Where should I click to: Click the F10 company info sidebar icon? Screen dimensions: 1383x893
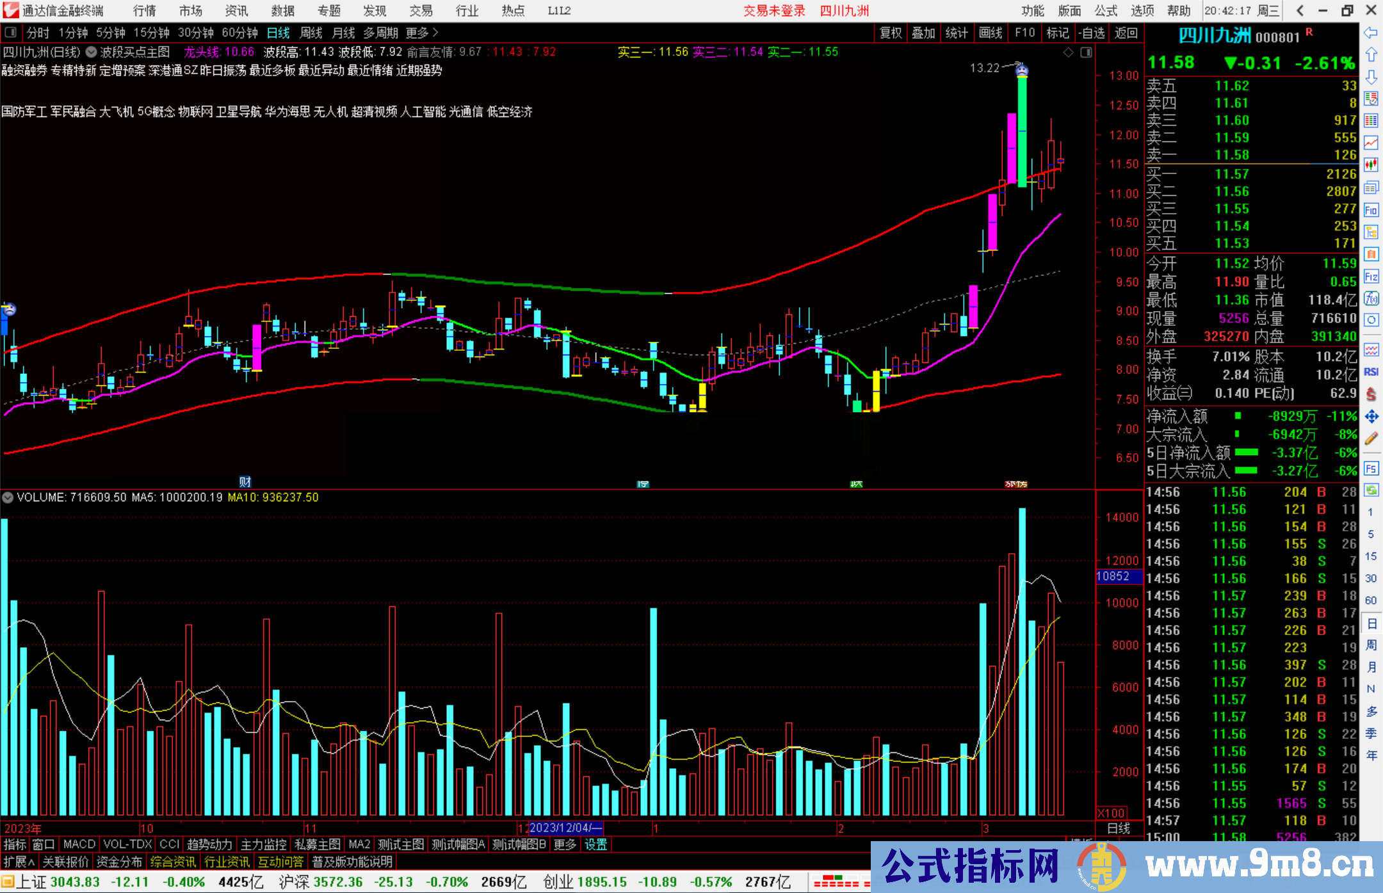click(x=1371, y=210)
